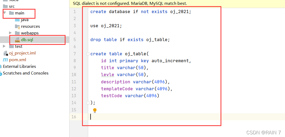Click '4096' on the description line
Viewport: 285px width, 137px height.
point(159,82)
